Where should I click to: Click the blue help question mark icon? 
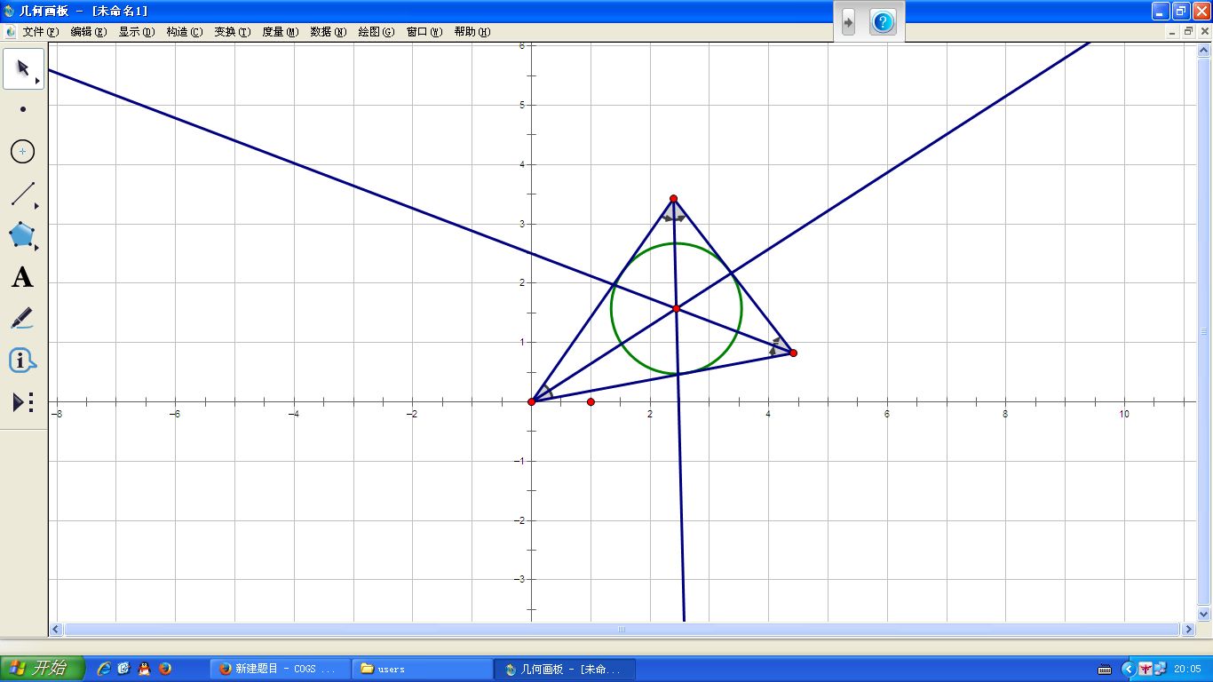pos(883,22)
